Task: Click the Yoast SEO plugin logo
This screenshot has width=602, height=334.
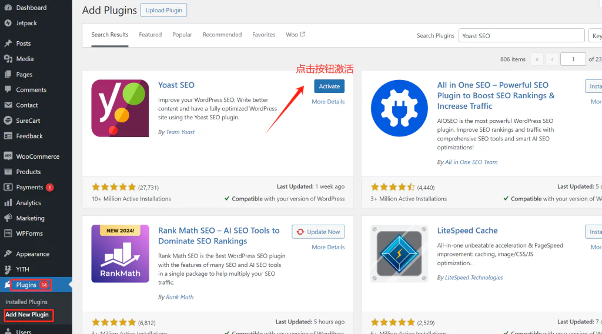Action: (x=120, y=108)
